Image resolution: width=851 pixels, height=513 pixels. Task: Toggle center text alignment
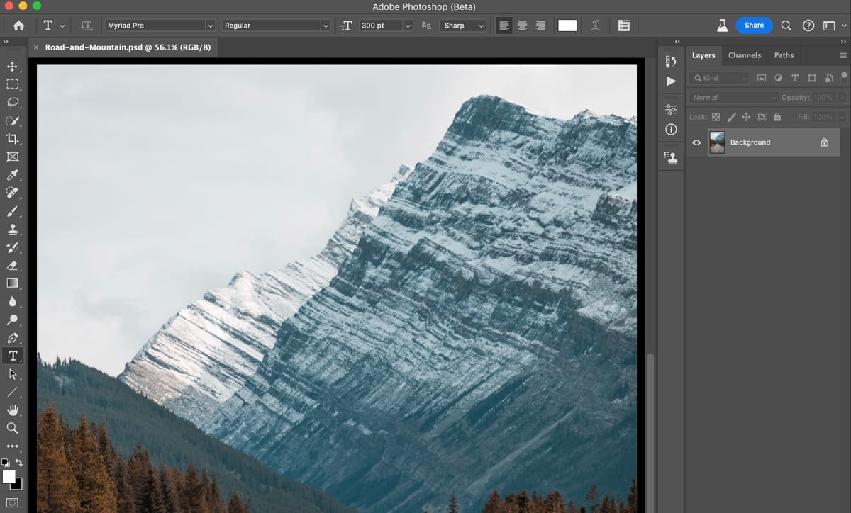[522, 26]
